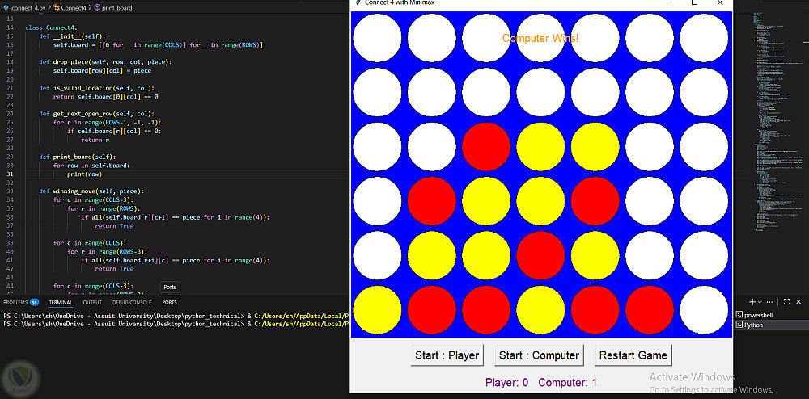The width and height of the screenshot is (809, 399).
Task: Click the 'def __init__(self):' line
Action: [x=72, y=36]
